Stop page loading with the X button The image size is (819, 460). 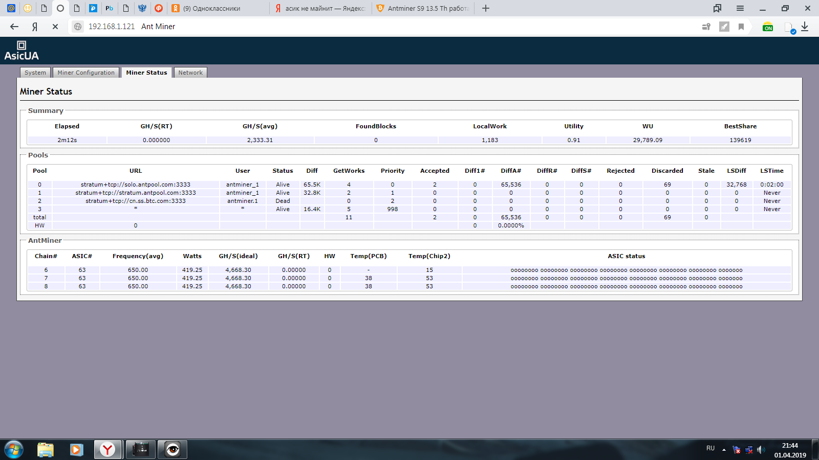click(55, 27)
